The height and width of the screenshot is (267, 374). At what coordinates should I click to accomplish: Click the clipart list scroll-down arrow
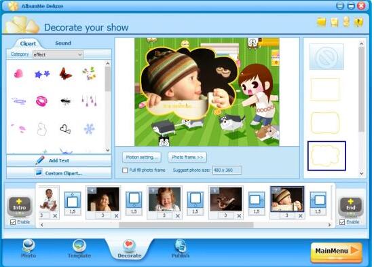pyautogui.click(x=108, y=150)
